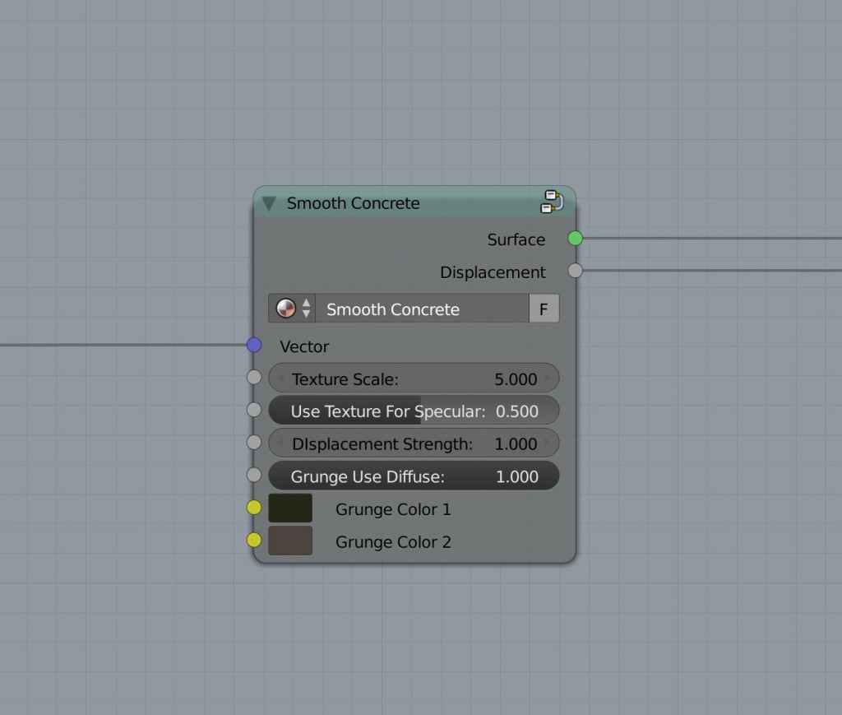Click the node group icon in the header

(552, 202)
